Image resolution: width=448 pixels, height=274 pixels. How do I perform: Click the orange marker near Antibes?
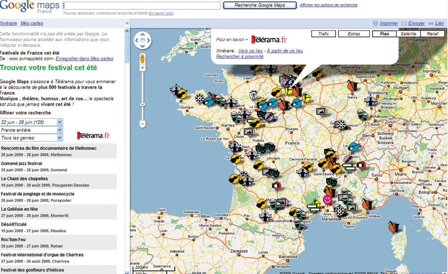[366, 204]
